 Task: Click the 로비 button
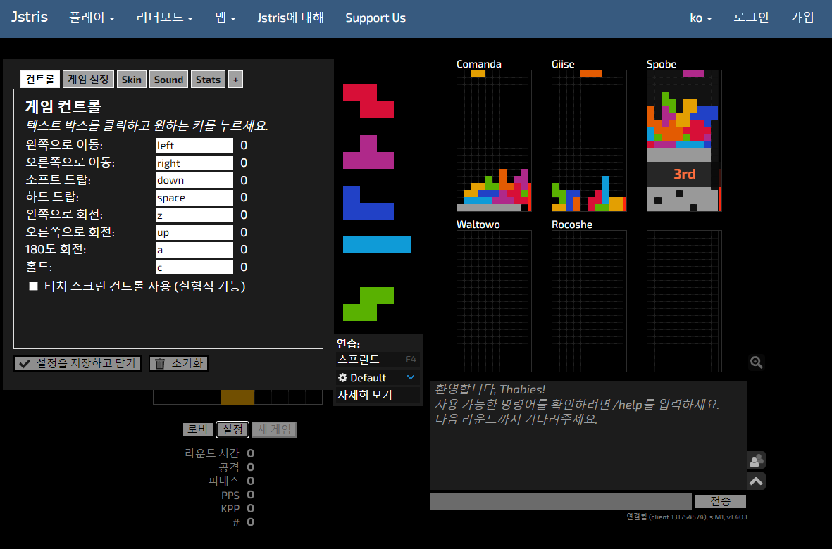coord(198,429)
